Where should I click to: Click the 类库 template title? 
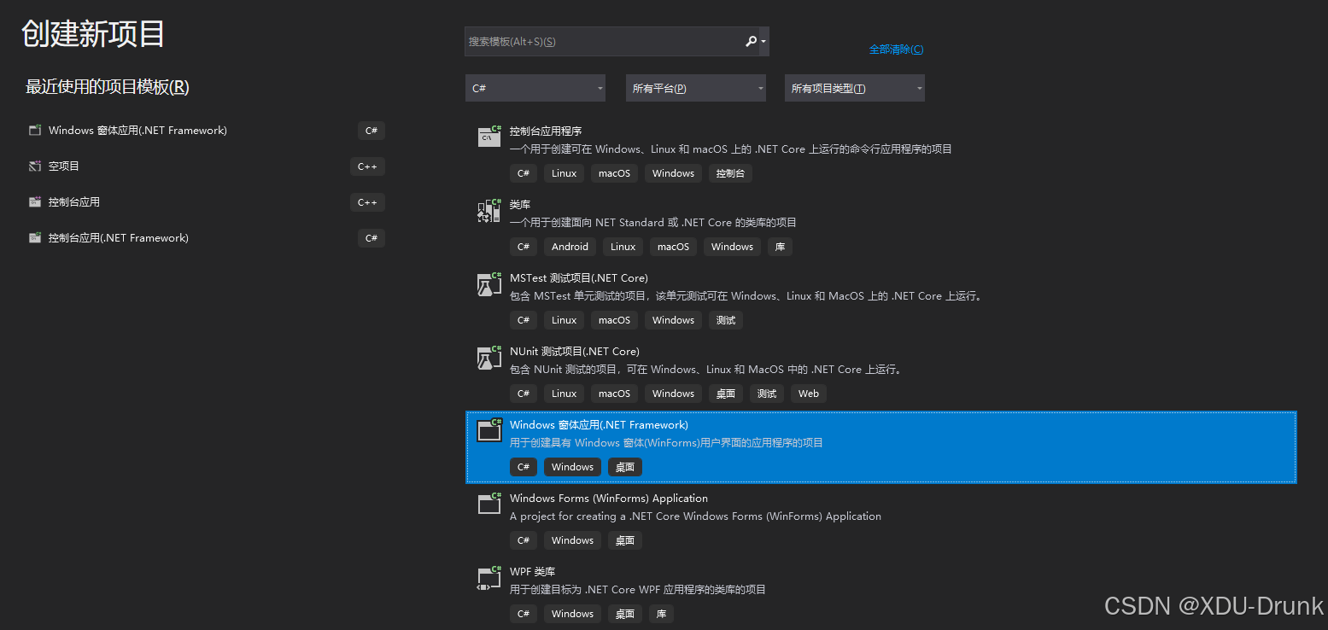click(520, 205)
